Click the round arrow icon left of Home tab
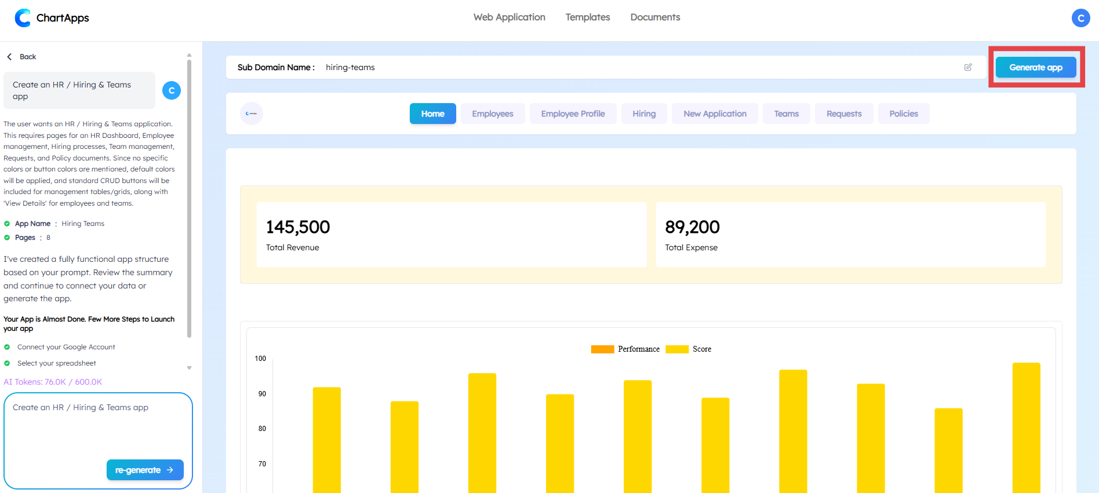This screenshot has height=493, width=1099. tap(252, 114)
